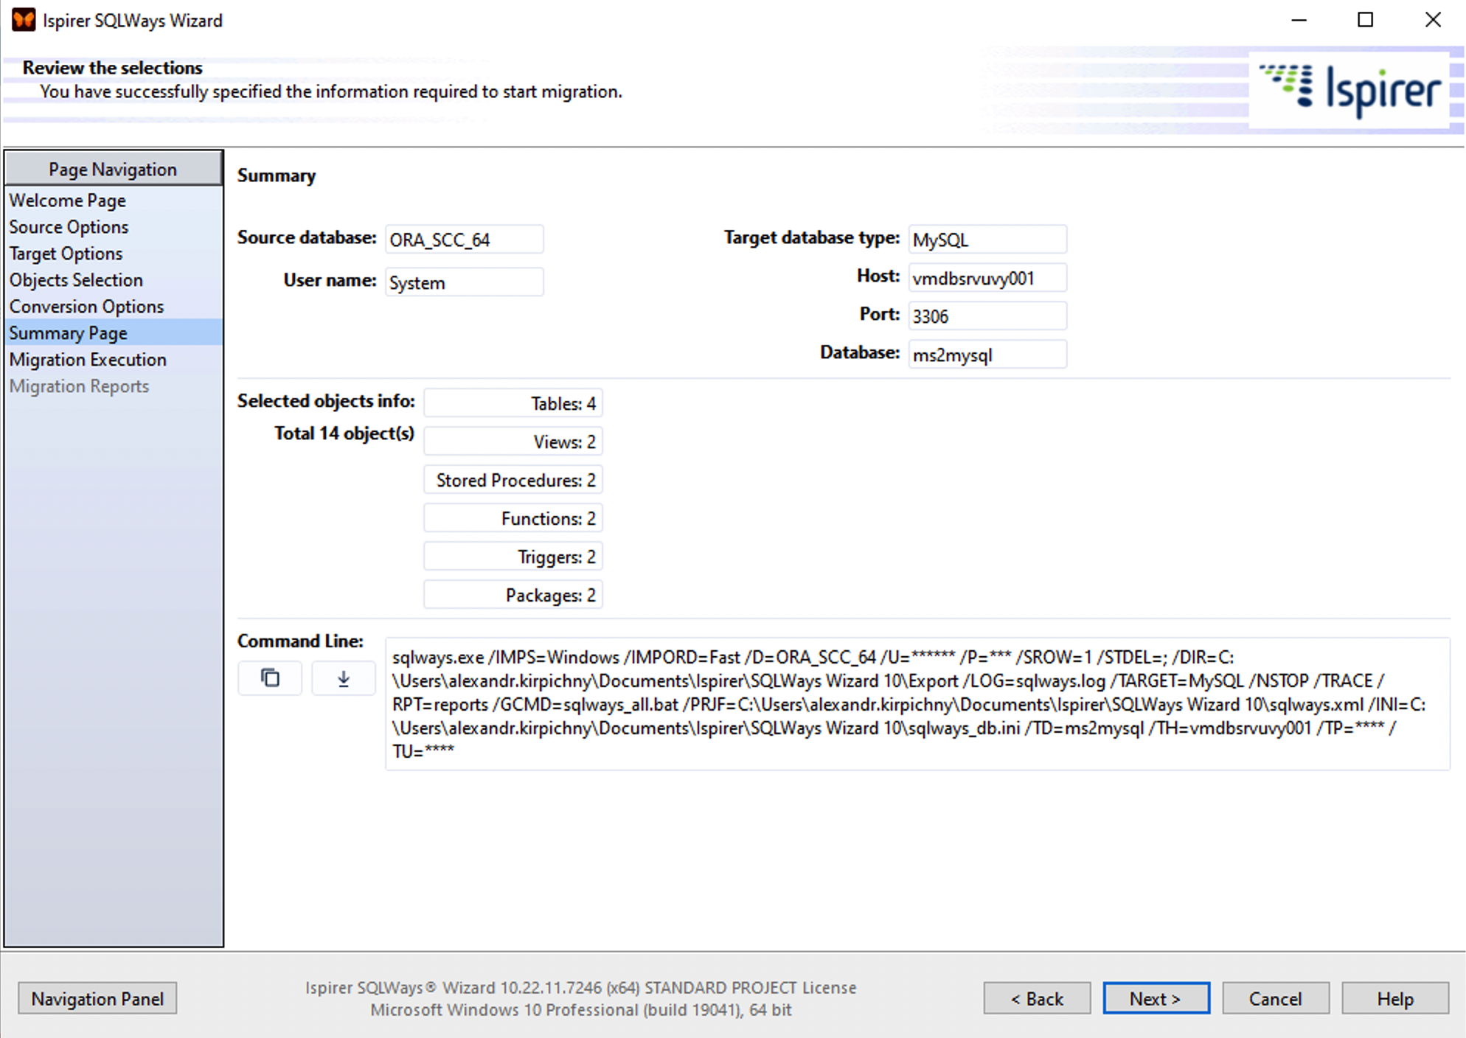
Task: Click the save command line download icon
Action: pyautogui.click(x=344, y=678)
